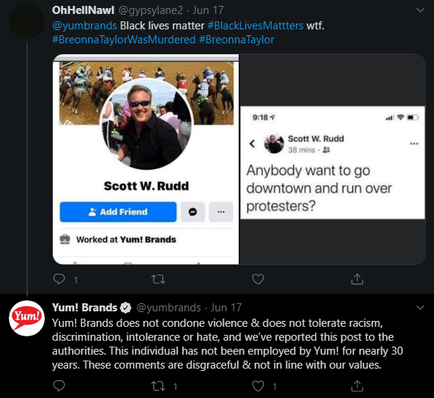
Task: Open the Facebook profile screenshot image
Action: pos(146,159)
